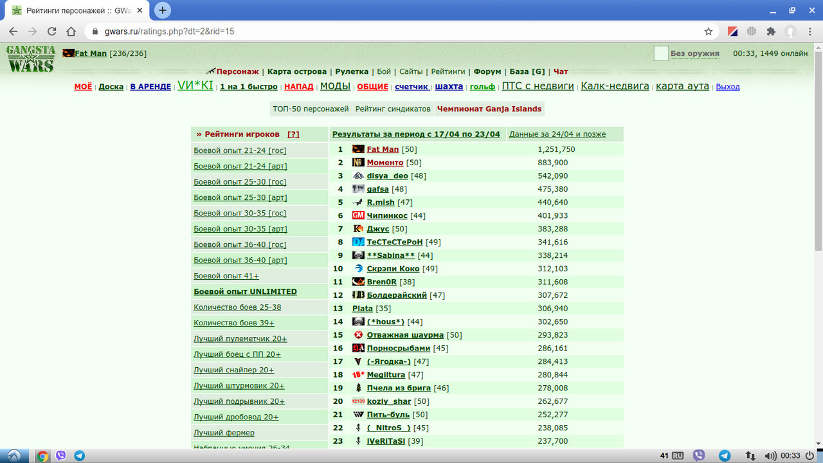
Task: Click syndicate icon beside **Sabina**
Action: pyautogui.click(x=358, y=255)
